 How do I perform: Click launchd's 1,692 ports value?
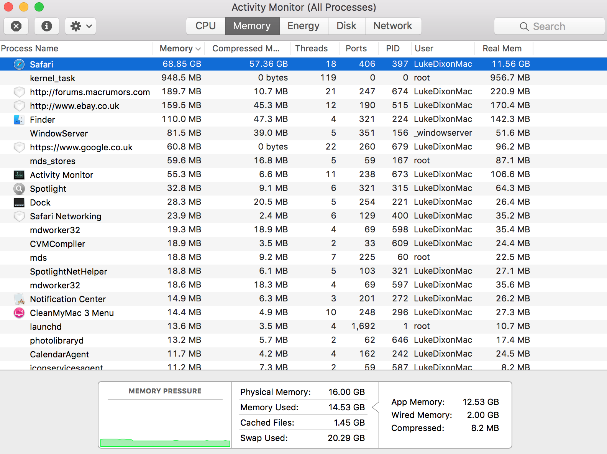coord(363,326)
